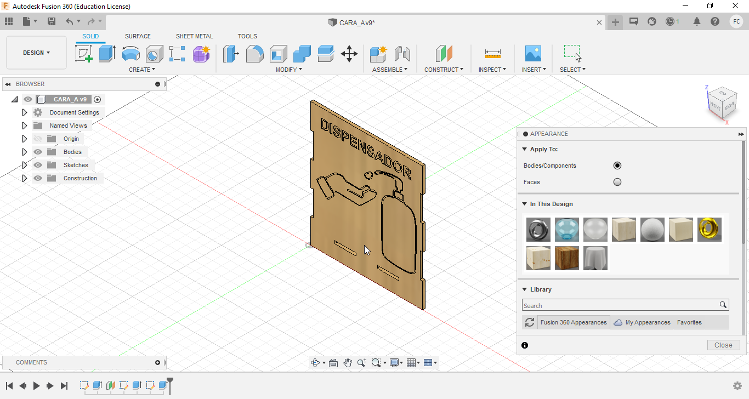Choose the dark brown wood appearance swatch
The image size is (749, 399).
pos(567,258)
